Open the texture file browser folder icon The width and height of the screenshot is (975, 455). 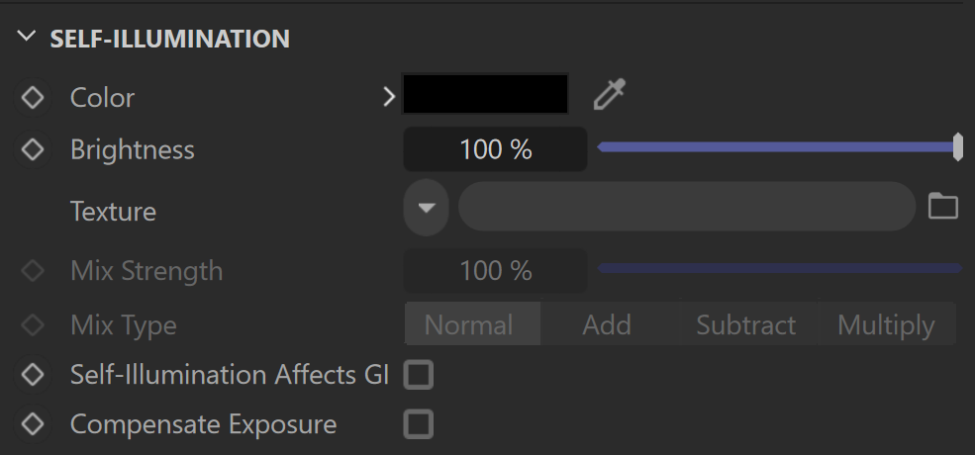(942, 206)
